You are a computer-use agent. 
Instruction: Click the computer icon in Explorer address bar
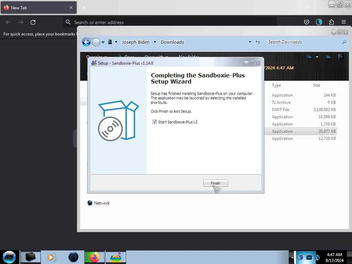click(x=110, y=42)
